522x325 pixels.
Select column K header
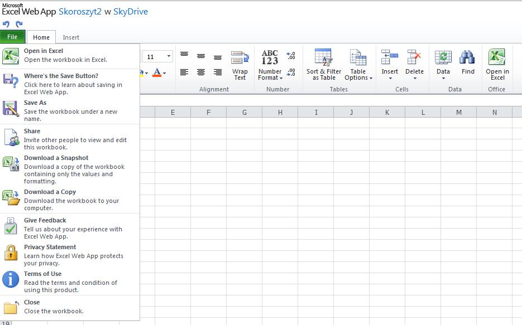tap(387, 112)
